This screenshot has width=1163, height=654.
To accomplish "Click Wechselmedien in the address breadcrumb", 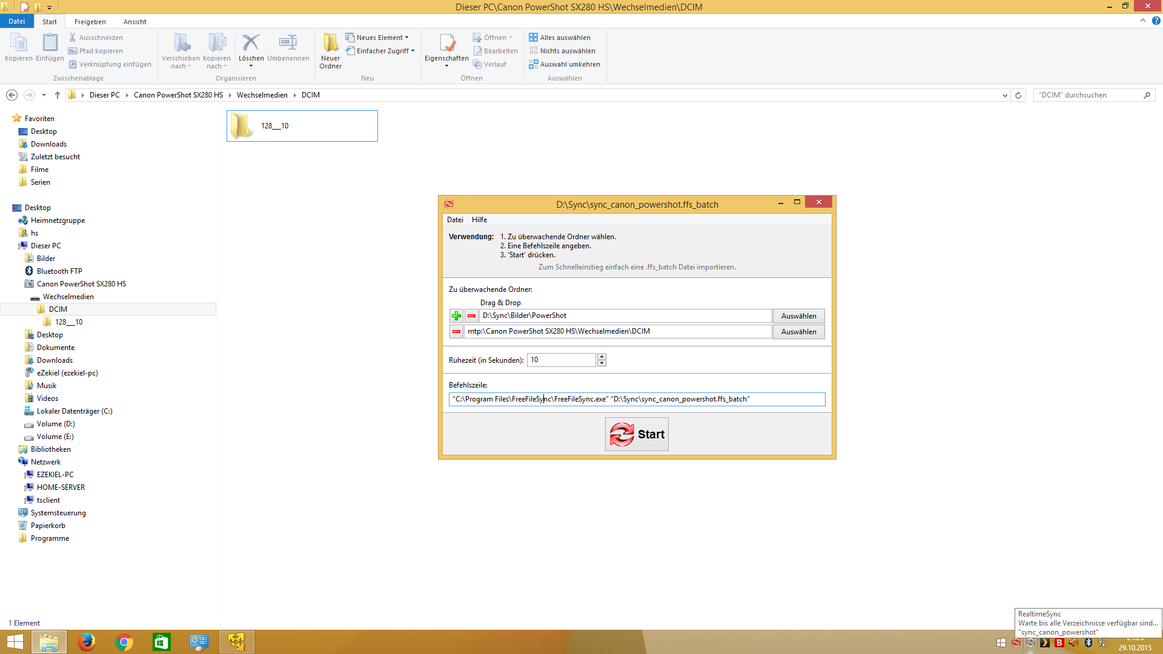I will pyautogui.click(x=262, y=95).
